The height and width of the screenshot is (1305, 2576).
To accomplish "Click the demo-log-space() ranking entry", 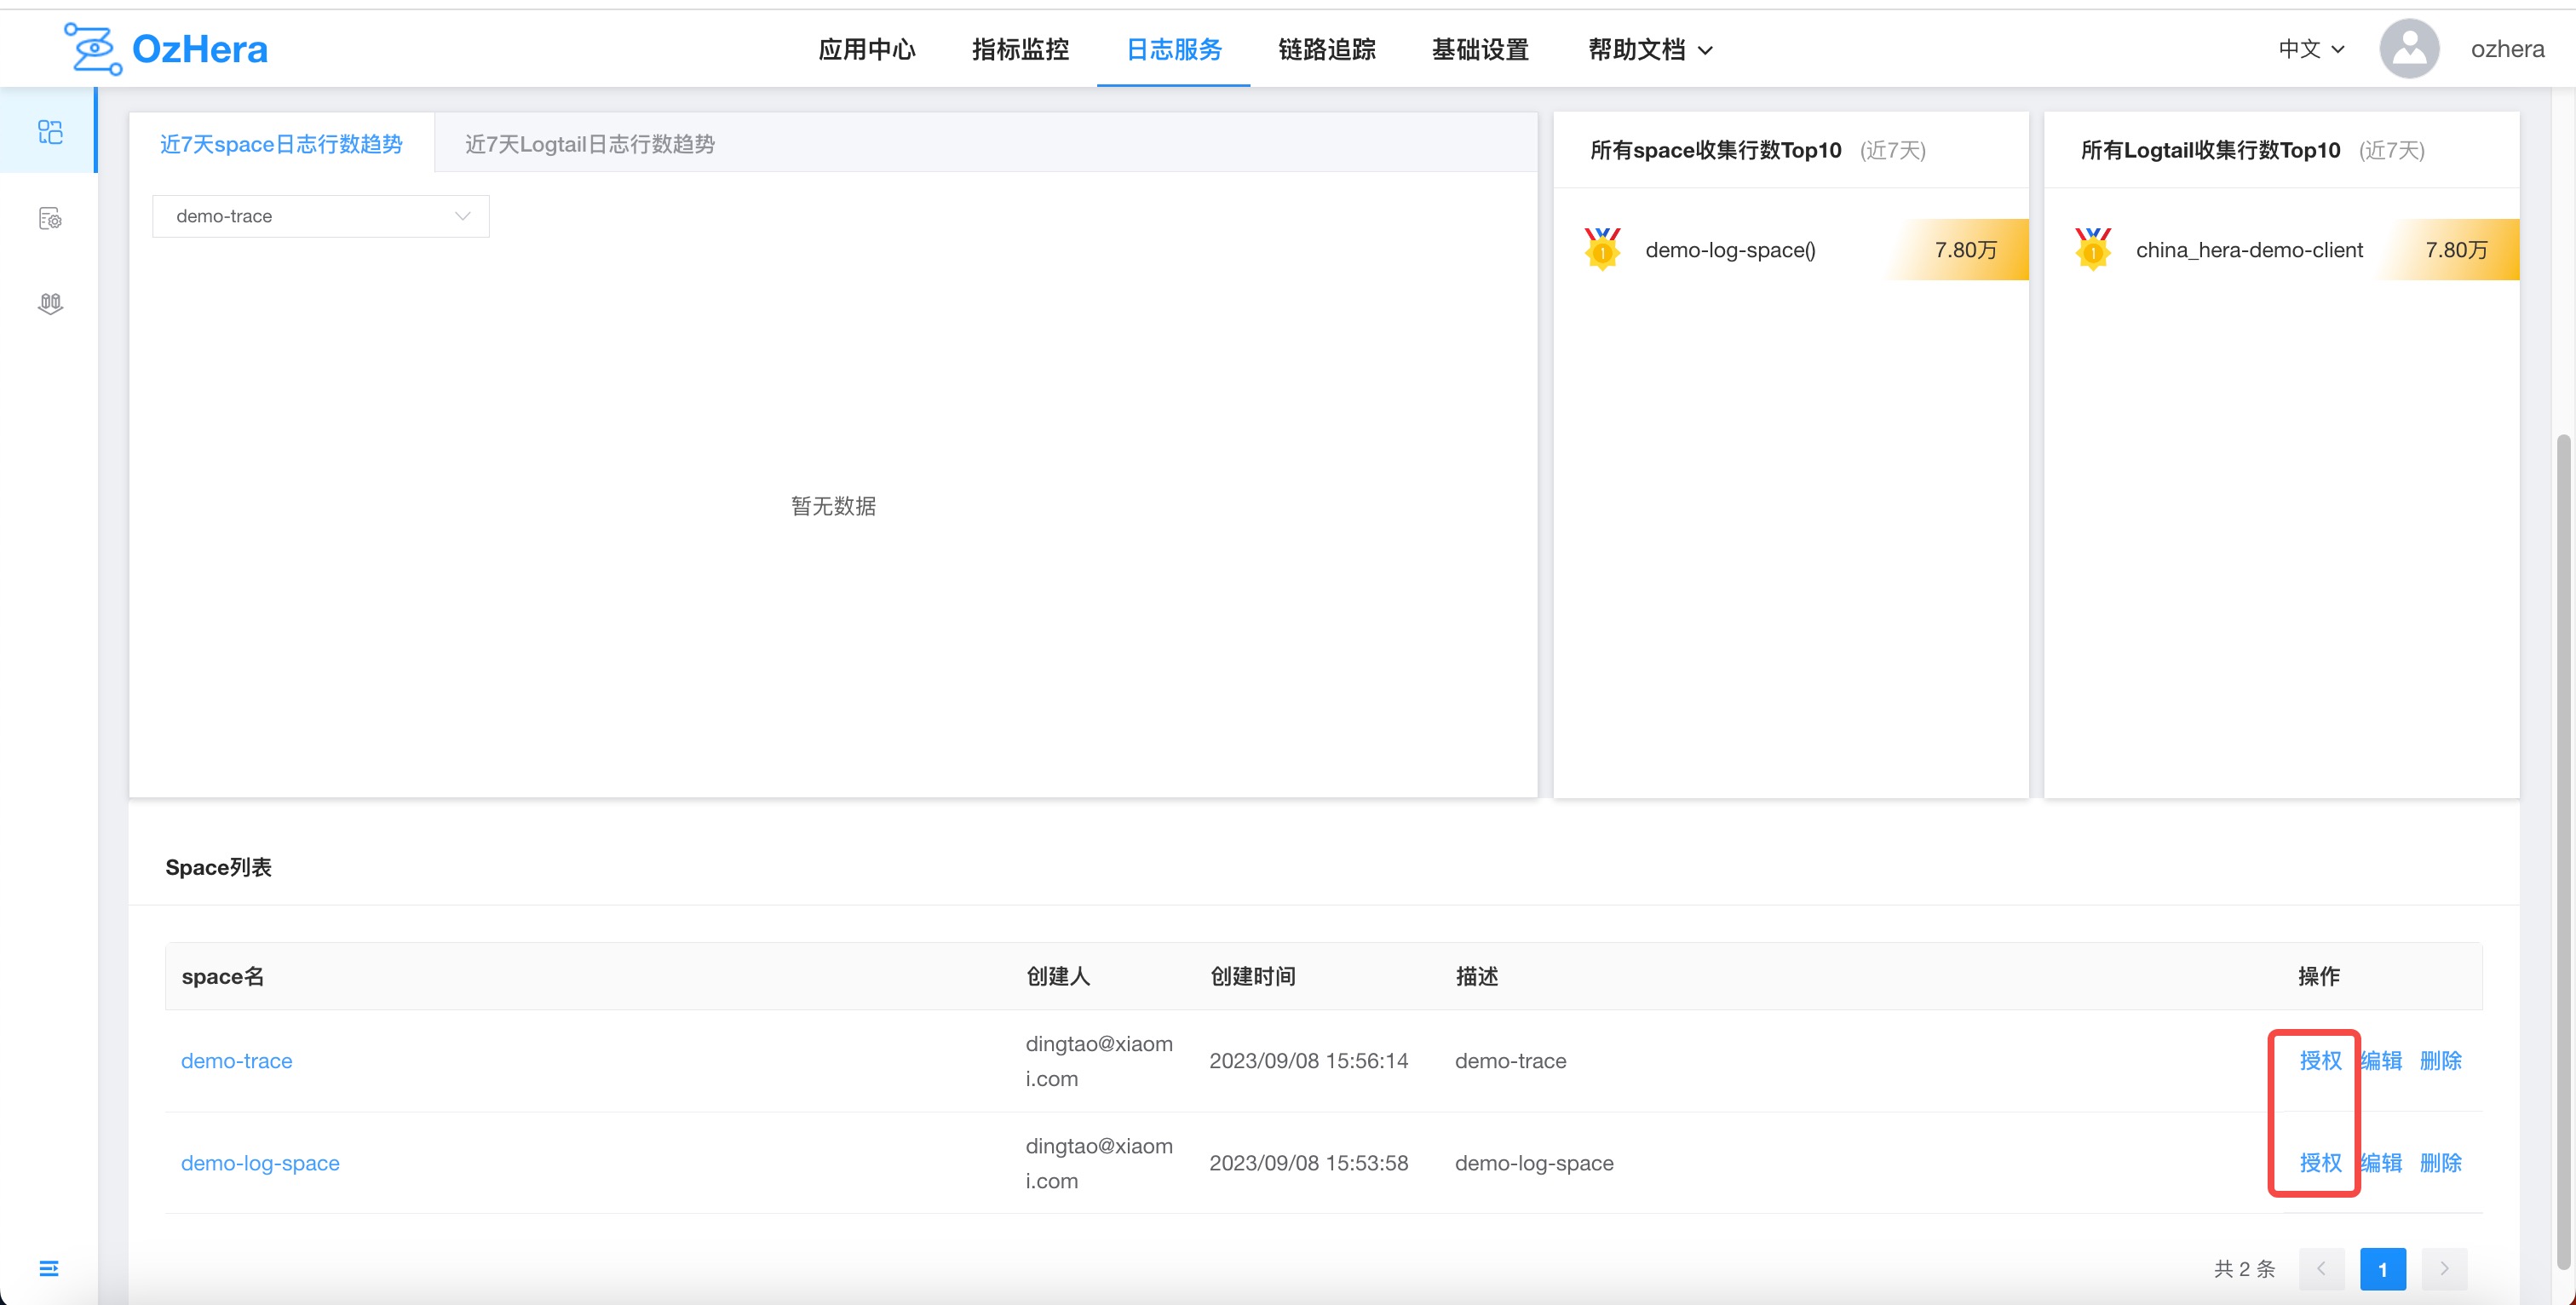I will tap(1730, 250).
